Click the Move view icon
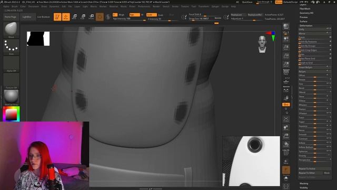337x190 pixels. [x=286, y=128]
